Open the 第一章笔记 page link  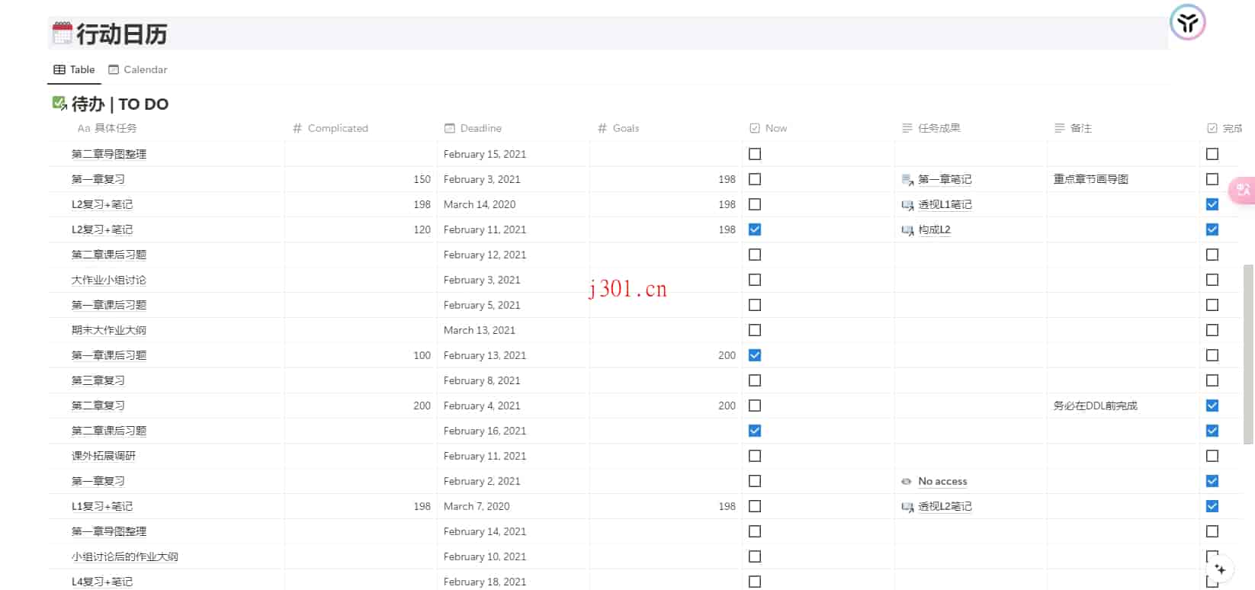(945, 179)
